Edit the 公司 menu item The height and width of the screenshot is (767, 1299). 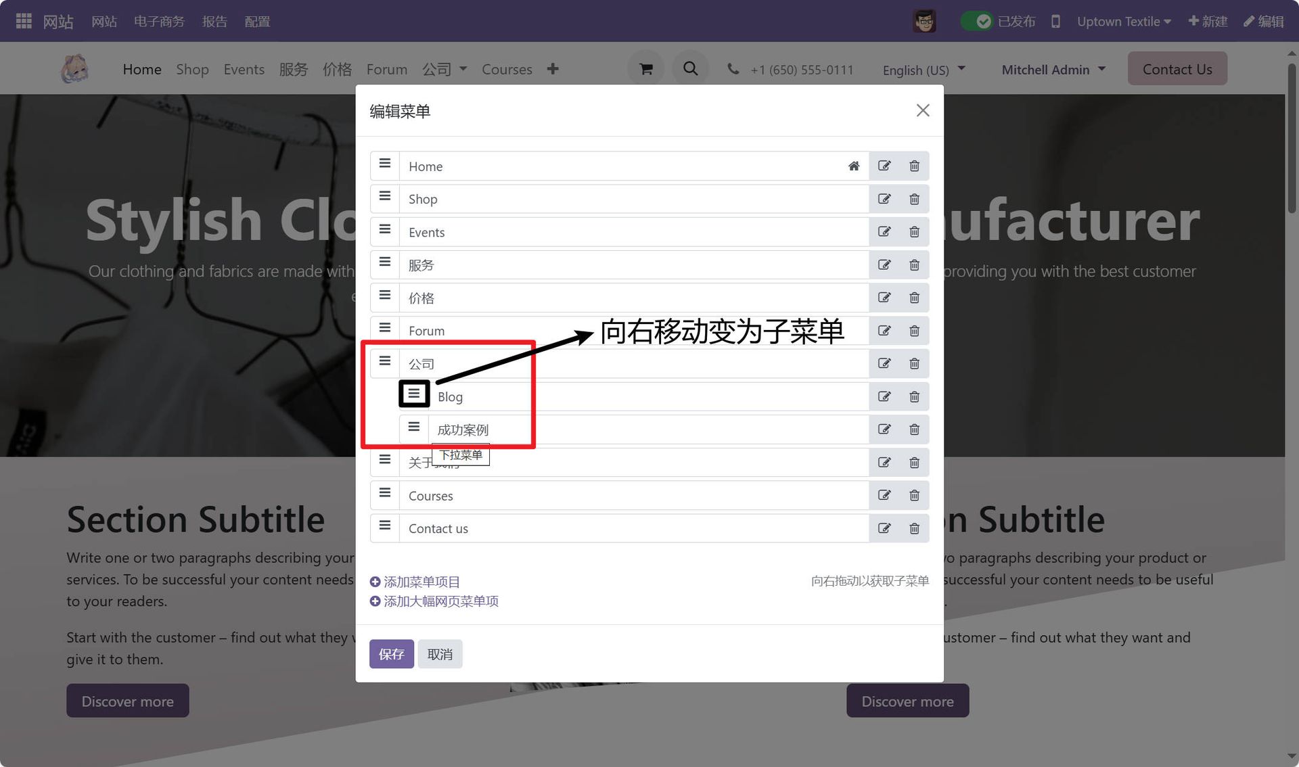[x=884, y=363]
